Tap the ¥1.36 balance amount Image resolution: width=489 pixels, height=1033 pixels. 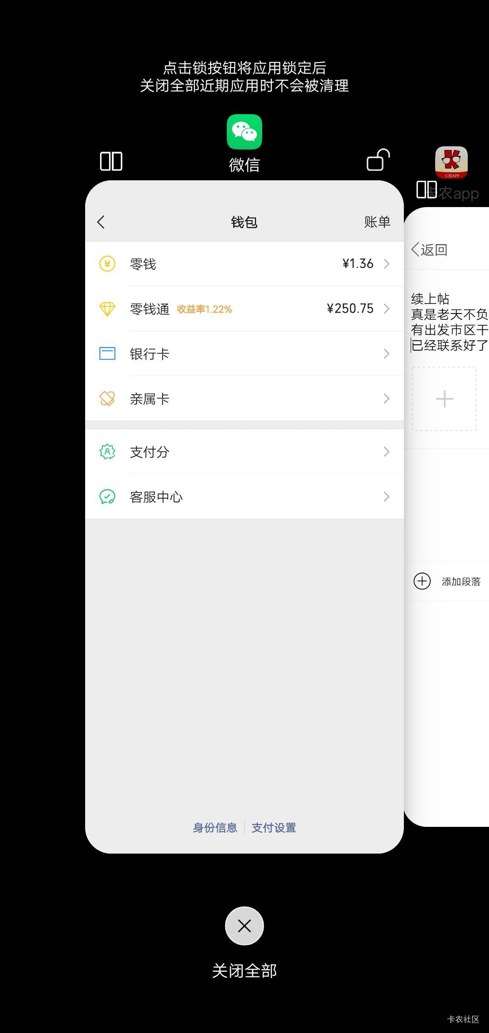pyautogui.click(x=358, y=264)
